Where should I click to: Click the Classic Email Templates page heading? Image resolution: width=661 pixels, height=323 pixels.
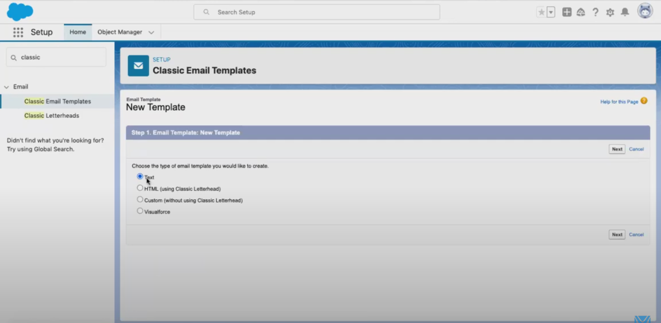(205, 71)
